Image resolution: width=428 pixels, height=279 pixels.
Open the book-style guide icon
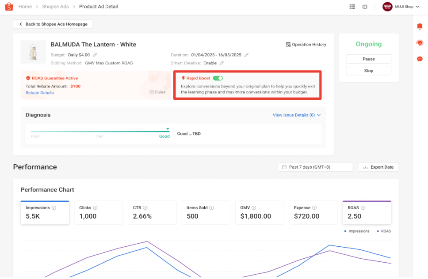click(x=365, y=7)
